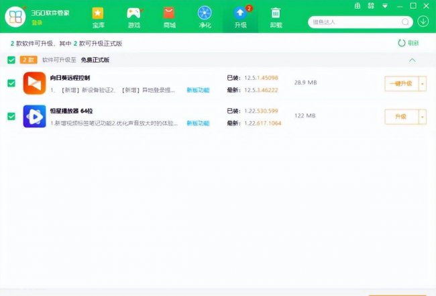The width and height of the screenshot is (436, 296).
Task: Open dropdown arrow beside 恒星播放器 升级 button
Action: (423, 117)
